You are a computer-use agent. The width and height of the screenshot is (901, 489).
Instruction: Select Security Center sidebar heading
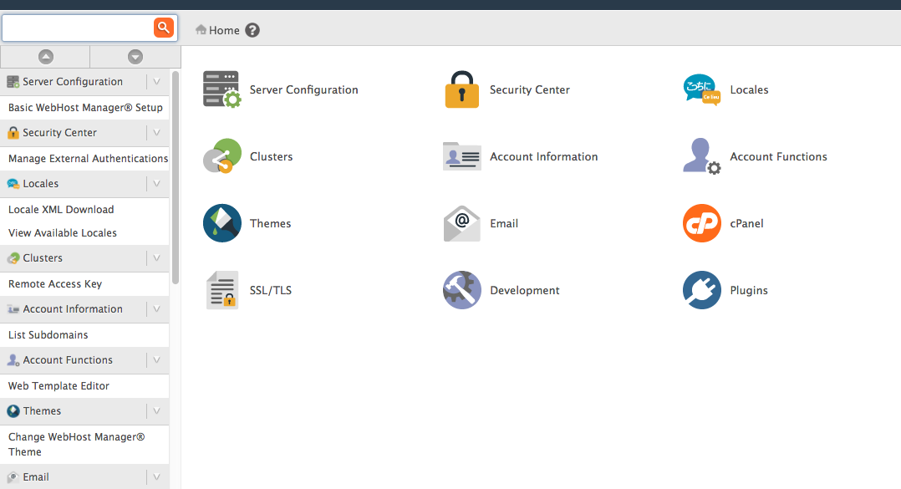coord(60,133)
